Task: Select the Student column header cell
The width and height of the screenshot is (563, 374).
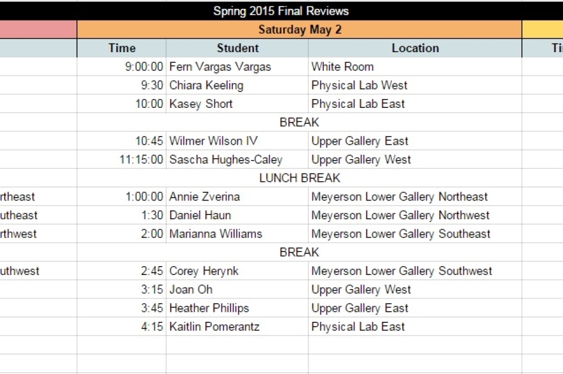Action: [x=238, y=48]
